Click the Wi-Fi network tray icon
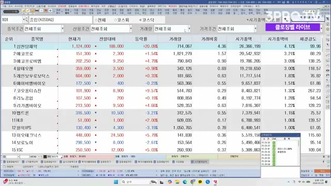This screenshot has height=186, width=331. 299,182
